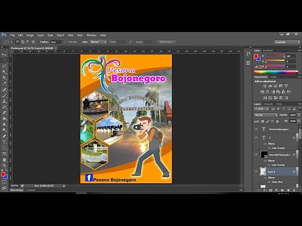Select the Eraser tool

(x=4, y=112)
